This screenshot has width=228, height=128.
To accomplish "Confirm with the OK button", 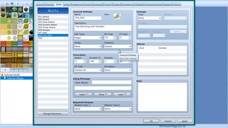I will 151,121.
